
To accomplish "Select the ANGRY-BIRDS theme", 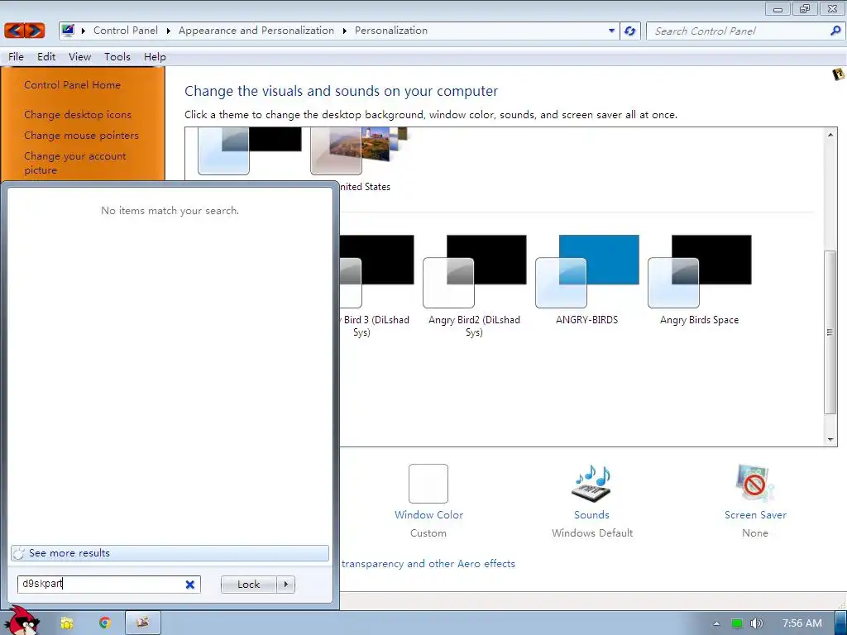I will click(x=587, y=279).
